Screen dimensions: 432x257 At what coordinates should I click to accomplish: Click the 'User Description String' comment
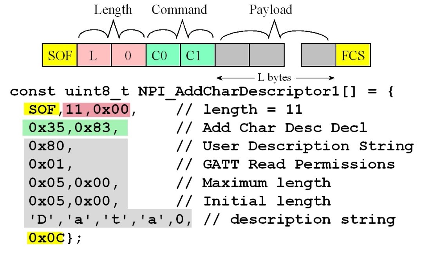pyautogui.click(x=308, y=147)
